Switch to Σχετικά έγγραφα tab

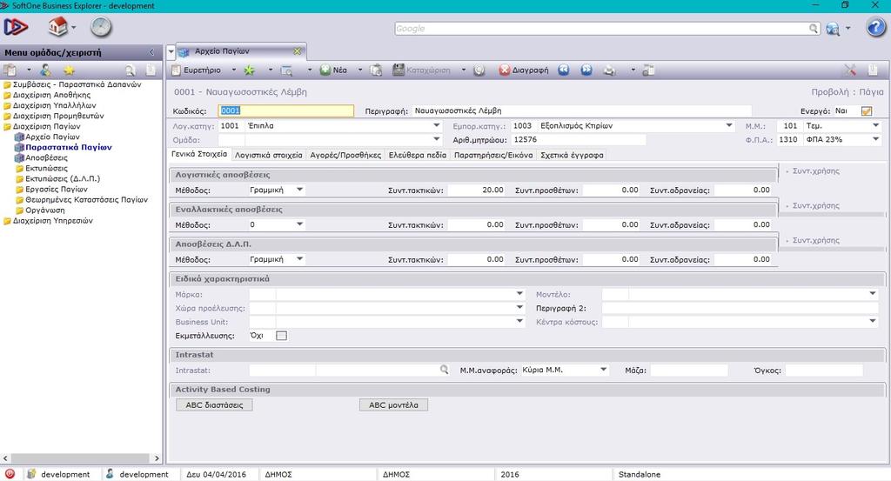point(572,155)
